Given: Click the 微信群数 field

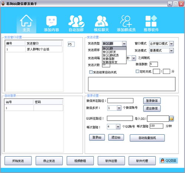Looking at the screenshot, I should tap(154, 64).
